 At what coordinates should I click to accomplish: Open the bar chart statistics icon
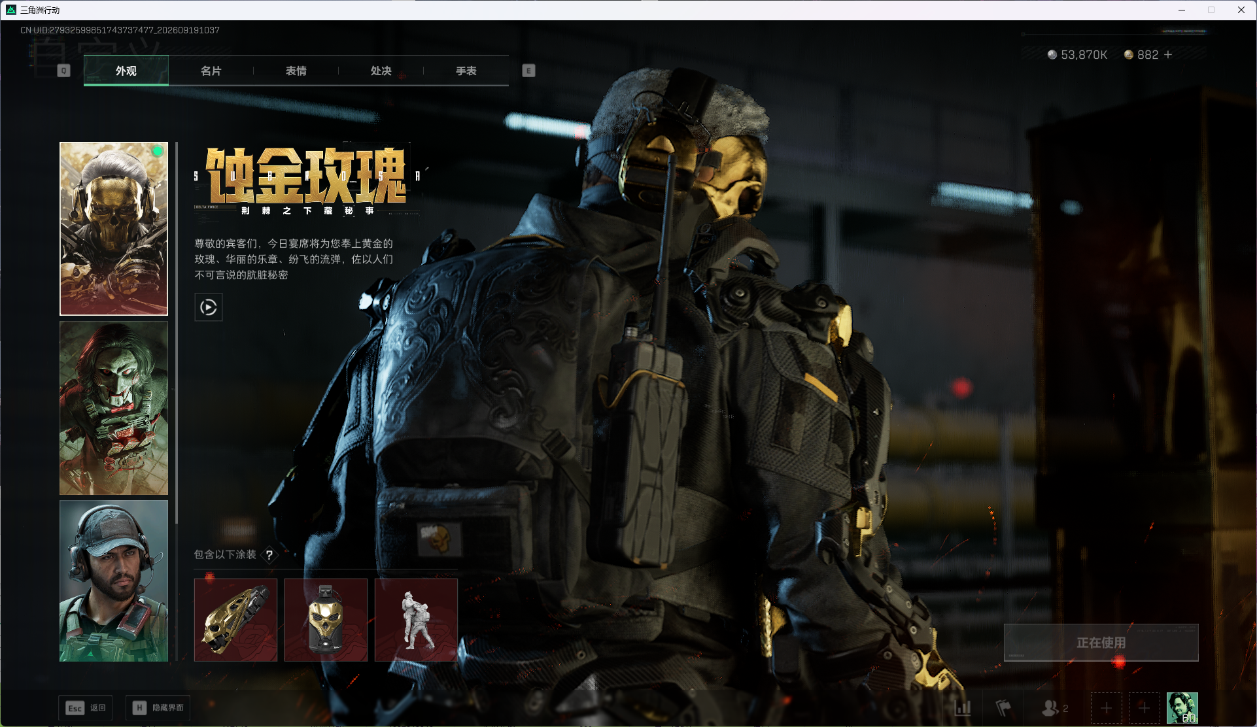pos(963,708)
